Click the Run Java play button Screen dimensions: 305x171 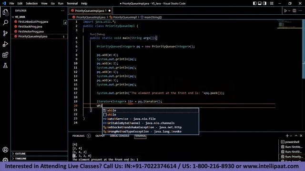tap(285, 10)
